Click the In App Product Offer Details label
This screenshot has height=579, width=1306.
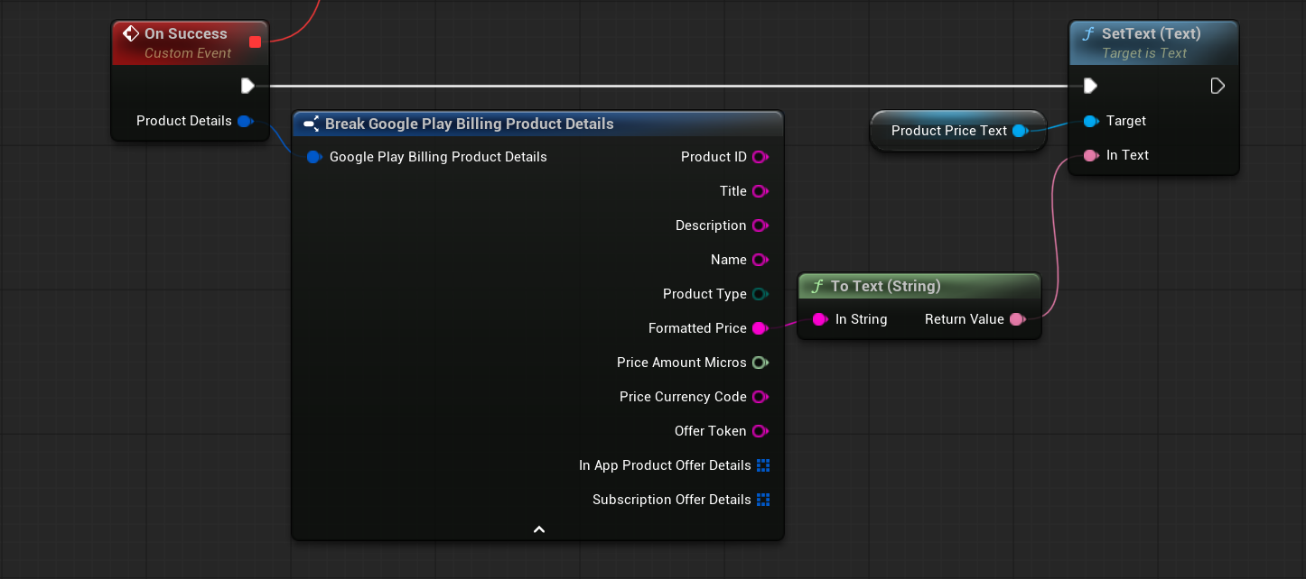coord(665,465)
